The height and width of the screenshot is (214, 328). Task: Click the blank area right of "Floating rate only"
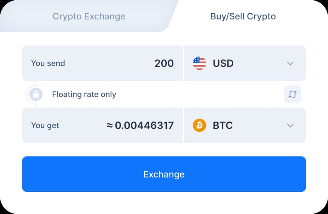pyautogui.click(x=197, y=94)
